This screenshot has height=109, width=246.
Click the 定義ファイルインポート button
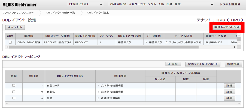(x=203, y=64)
